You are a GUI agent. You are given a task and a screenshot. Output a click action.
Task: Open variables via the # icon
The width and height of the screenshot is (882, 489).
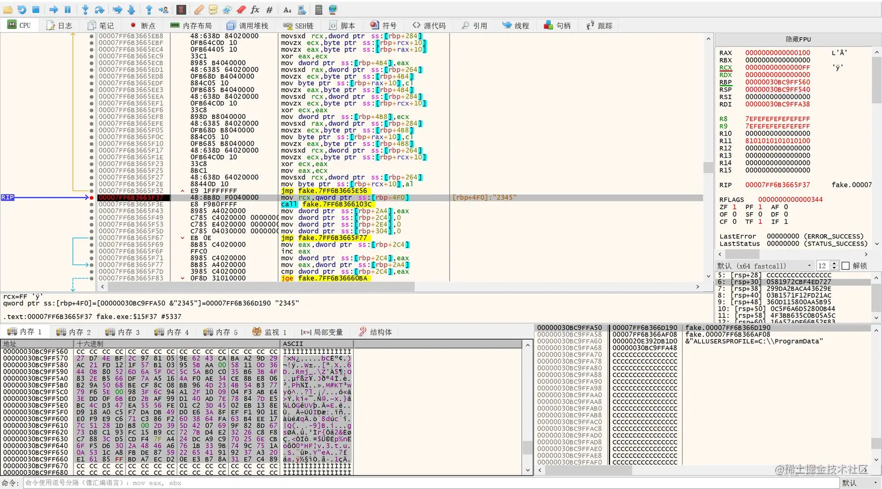click(269, 10)
